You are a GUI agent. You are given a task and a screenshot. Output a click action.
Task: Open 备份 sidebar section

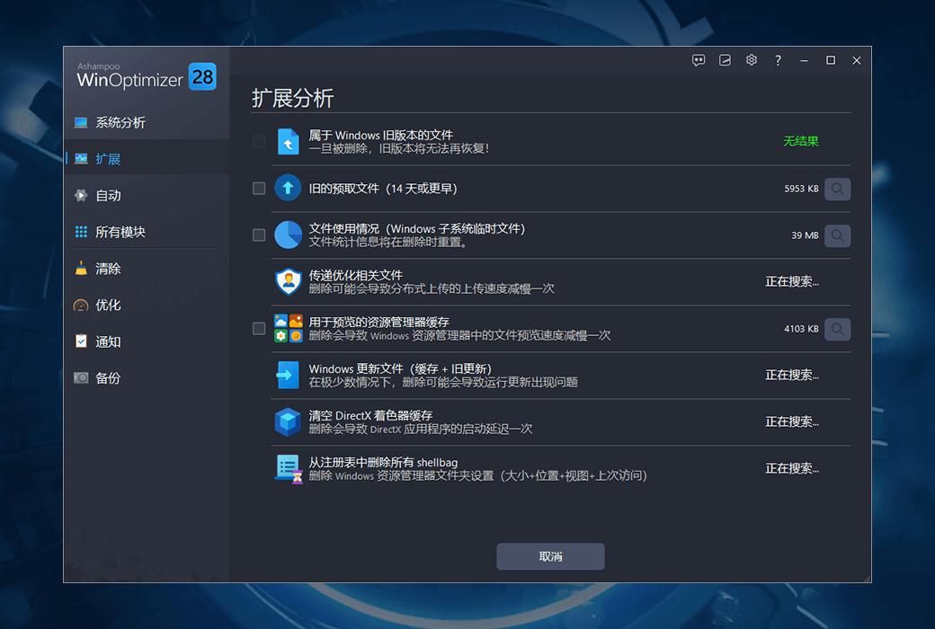pos(147,378)
